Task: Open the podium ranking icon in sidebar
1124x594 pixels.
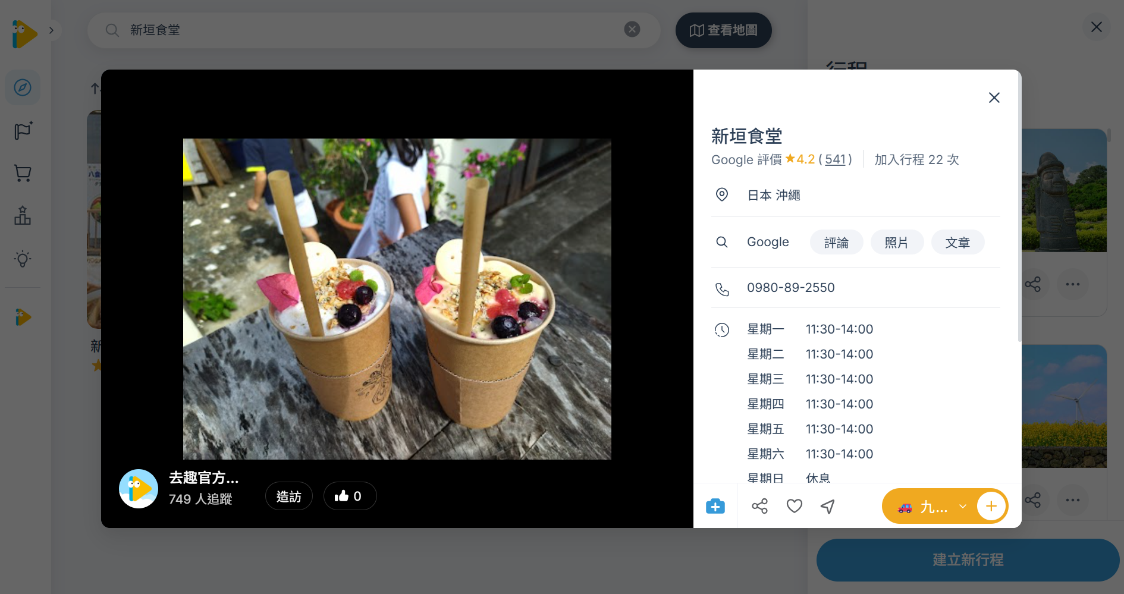Action: pyautogui.click(x=22, y=216)
